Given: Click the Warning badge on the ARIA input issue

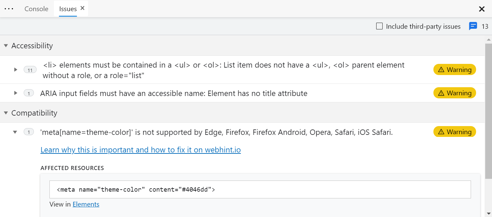Looking at the screenshot, I should (454, 93).
